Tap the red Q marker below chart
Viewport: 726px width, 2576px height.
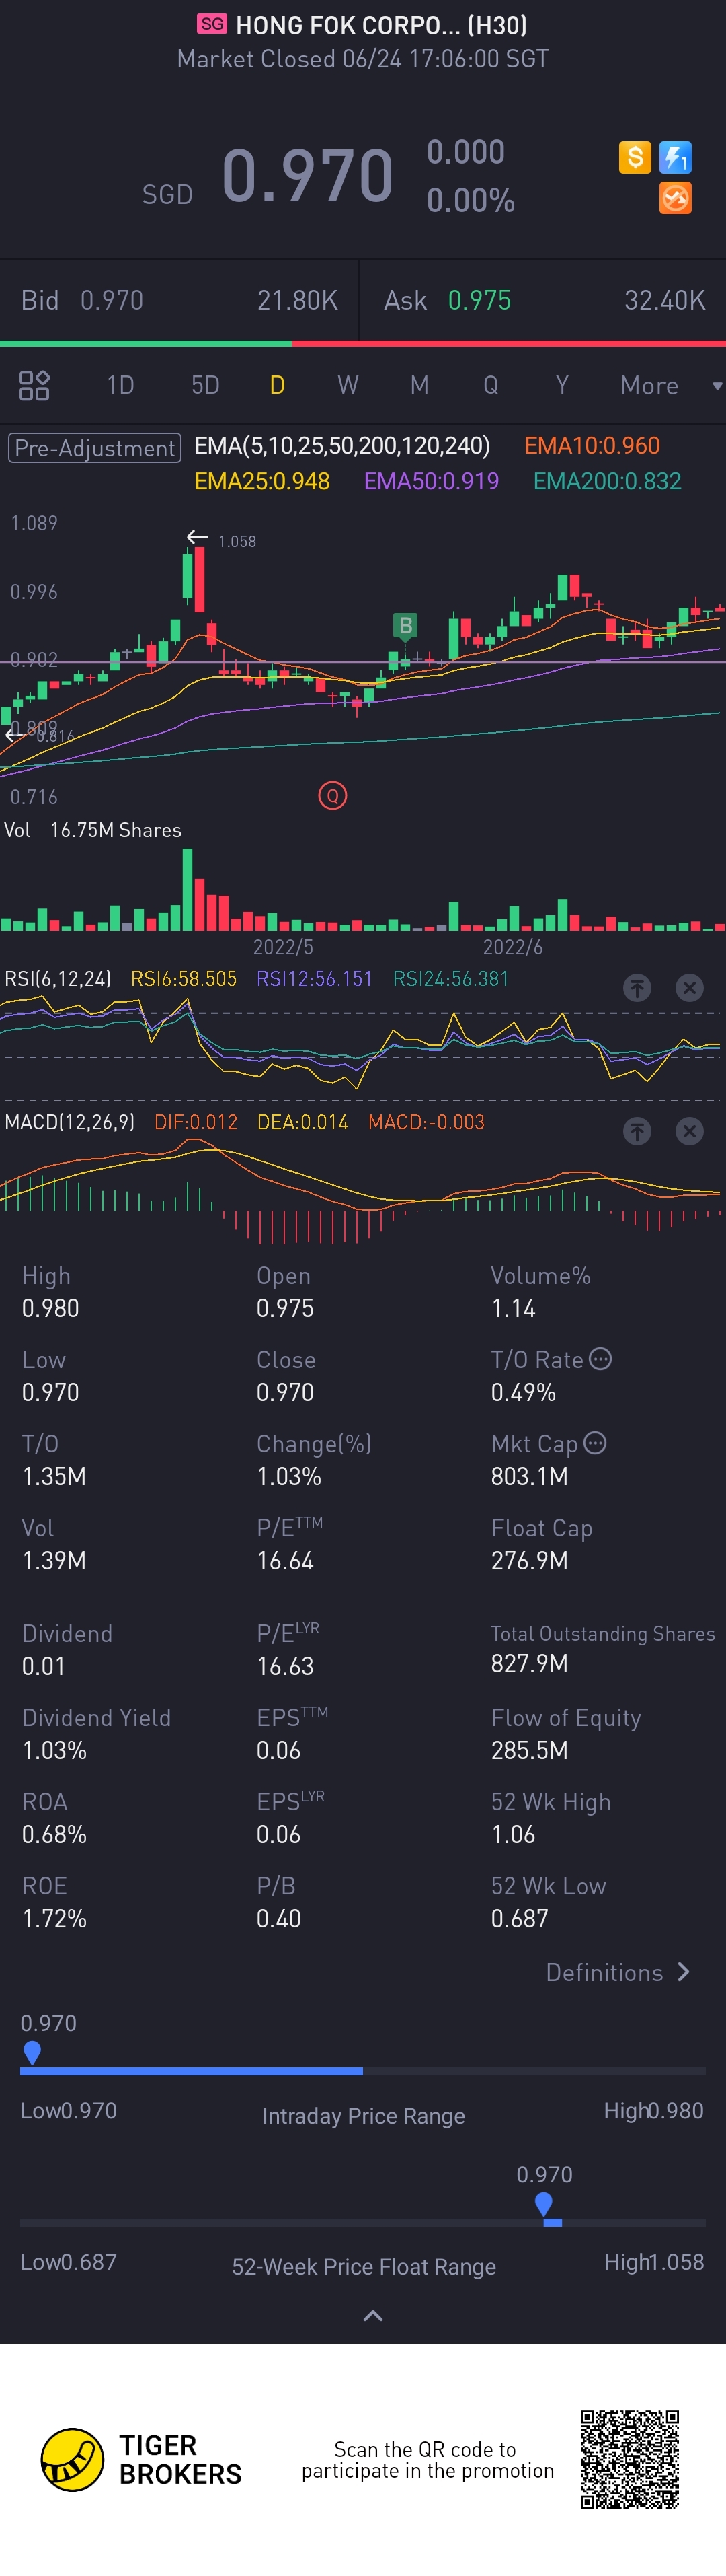pos(333,796)
